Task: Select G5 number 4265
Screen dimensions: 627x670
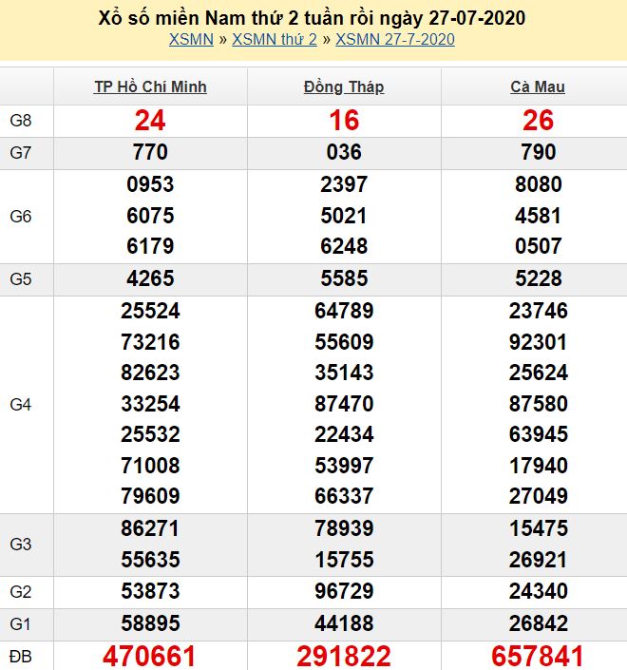Action: (x=150, y=278)
